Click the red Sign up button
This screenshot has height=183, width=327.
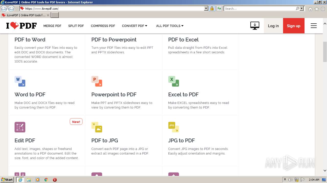(294, 26)
